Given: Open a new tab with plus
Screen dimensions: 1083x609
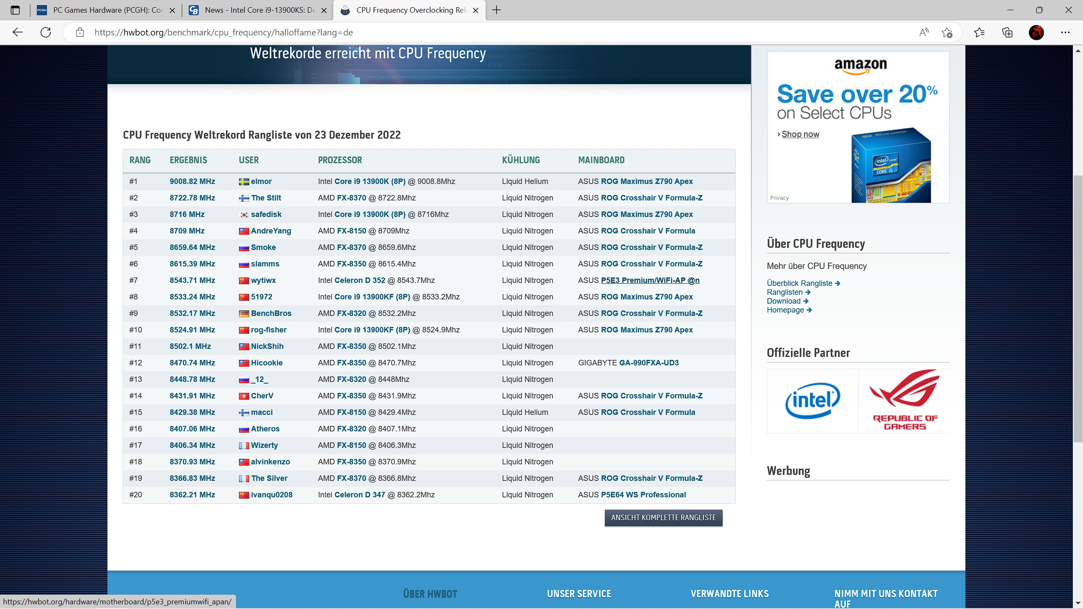Looking at the screenshot, I should coord(497,10).
